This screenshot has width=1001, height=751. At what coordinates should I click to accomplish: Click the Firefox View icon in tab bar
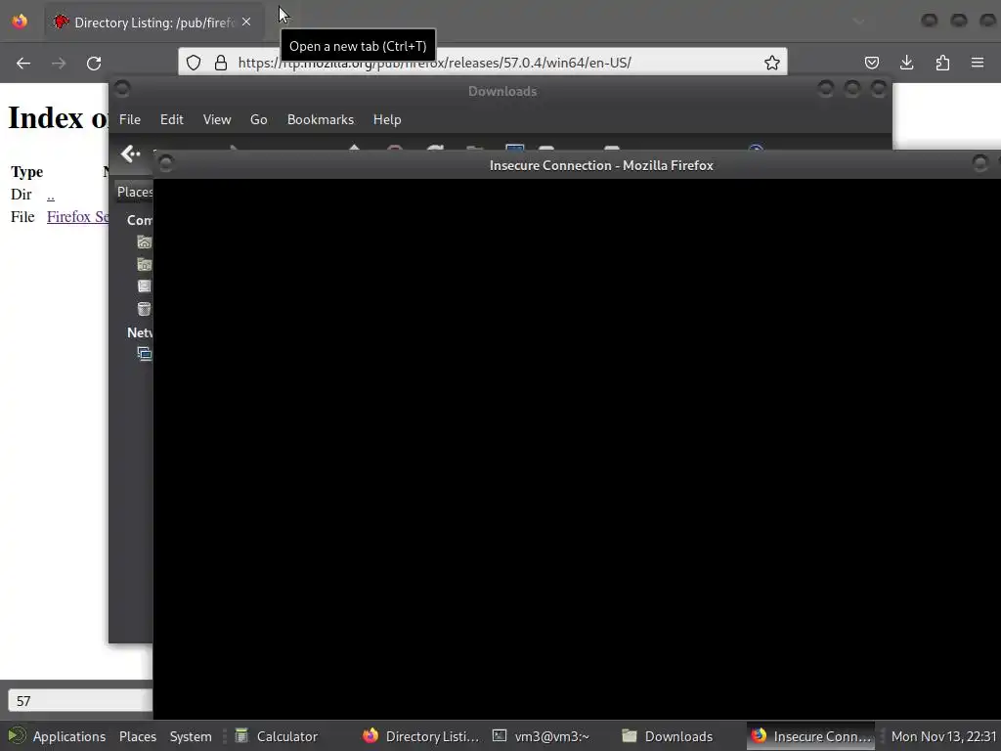click(x=20, y=22)
